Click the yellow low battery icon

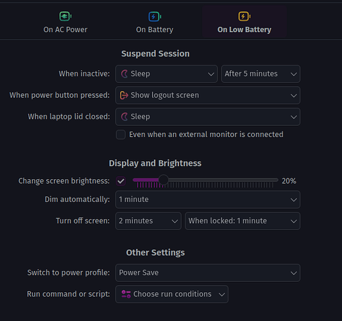coord(244,16)
